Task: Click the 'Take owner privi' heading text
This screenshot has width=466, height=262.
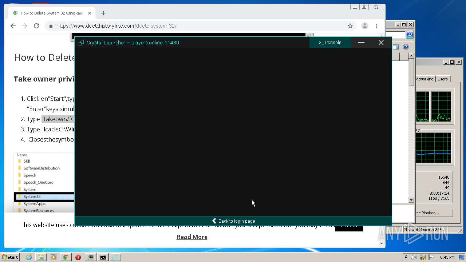Action: [x=44, y=79]
